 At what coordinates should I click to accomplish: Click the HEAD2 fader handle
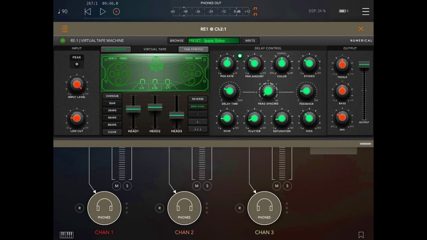click(155, 107)
